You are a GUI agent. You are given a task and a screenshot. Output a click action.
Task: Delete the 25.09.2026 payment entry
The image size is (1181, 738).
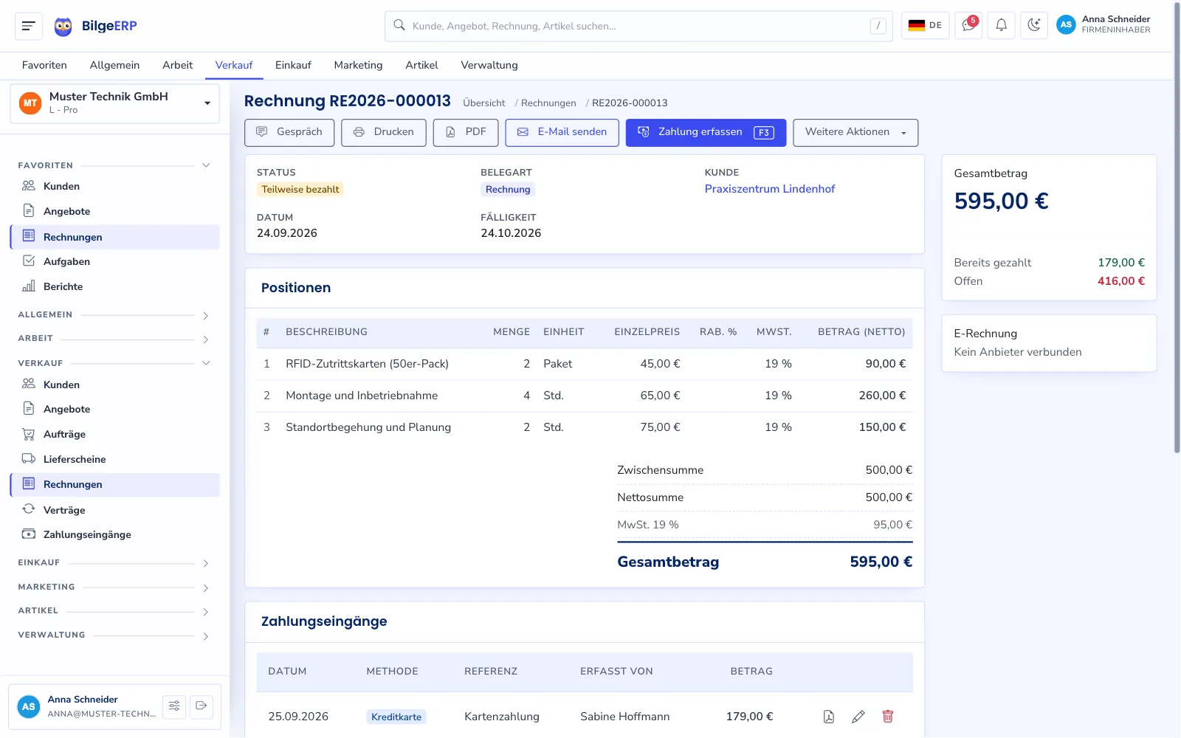click(x=888, y=717)
